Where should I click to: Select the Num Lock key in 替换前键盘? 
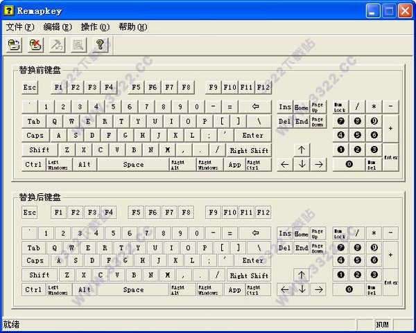tap(340, 107)
